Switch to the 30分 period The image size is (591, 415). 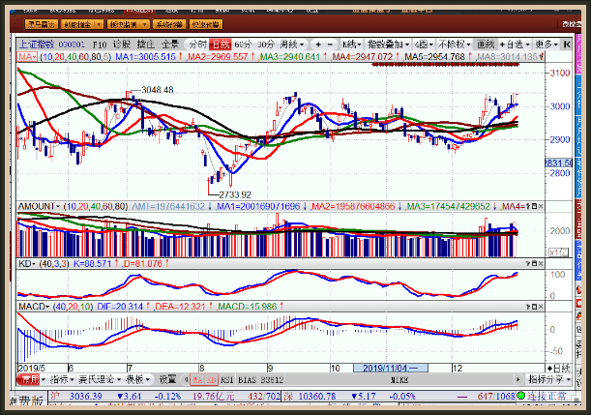tap(265, 44)
